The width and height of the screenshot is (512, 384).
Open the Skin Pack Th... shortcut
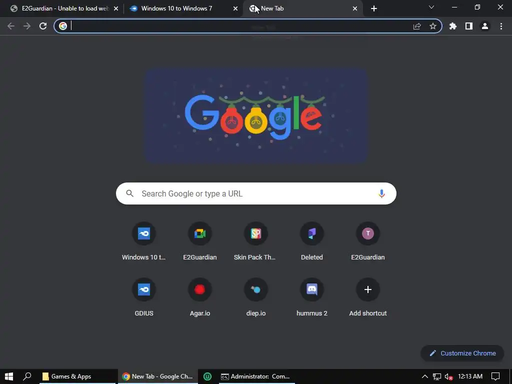255,242
